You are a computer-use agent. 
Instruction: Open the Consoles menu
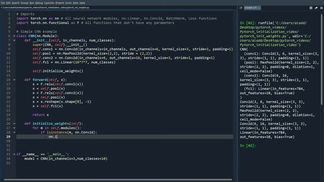[x=49, y=3]
